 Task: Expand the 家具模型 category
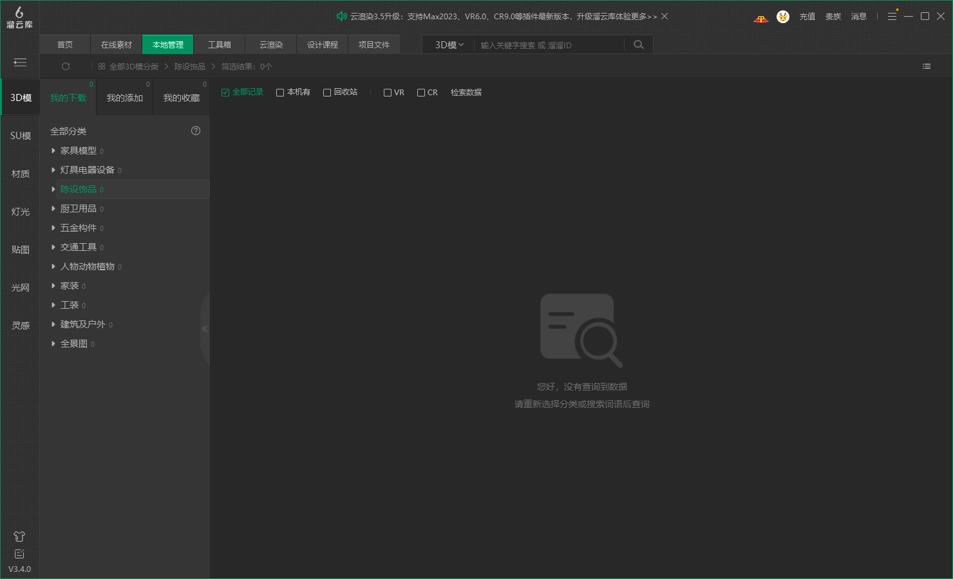pos(53,151)
